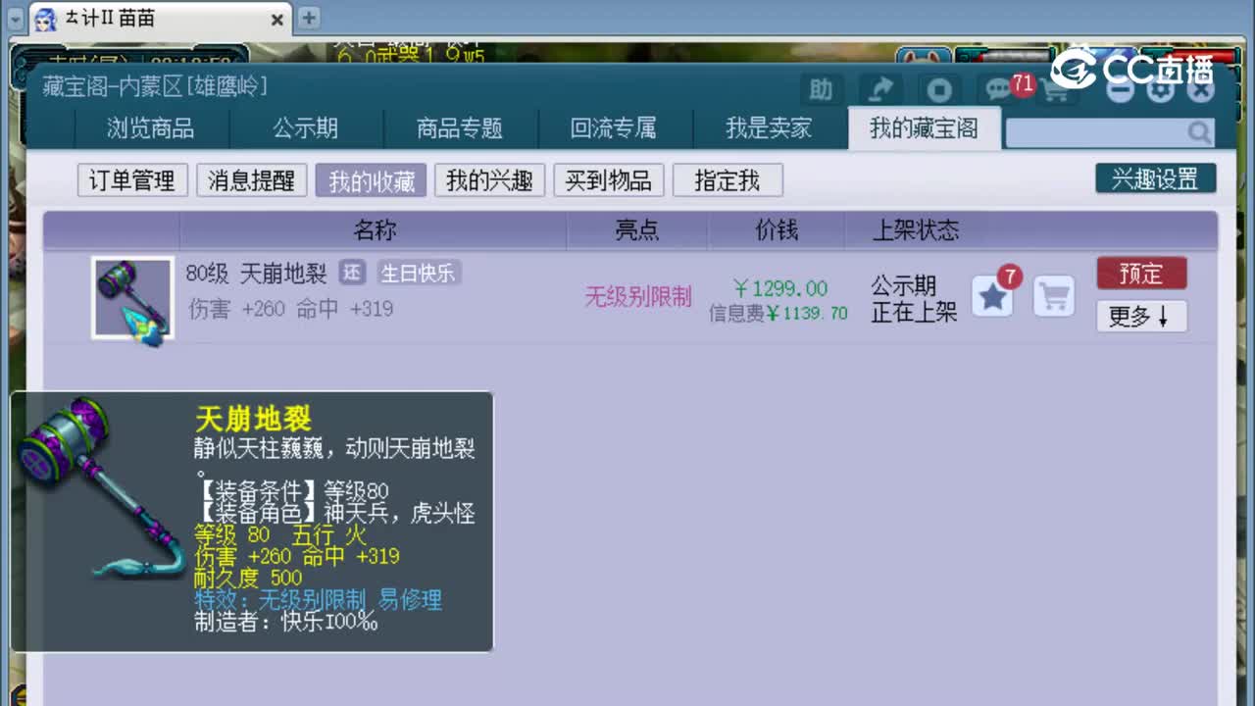This screenshot has width=1255, height=706.
Task: Switch to the 浏览商品 tab
Action: [149, 128]
